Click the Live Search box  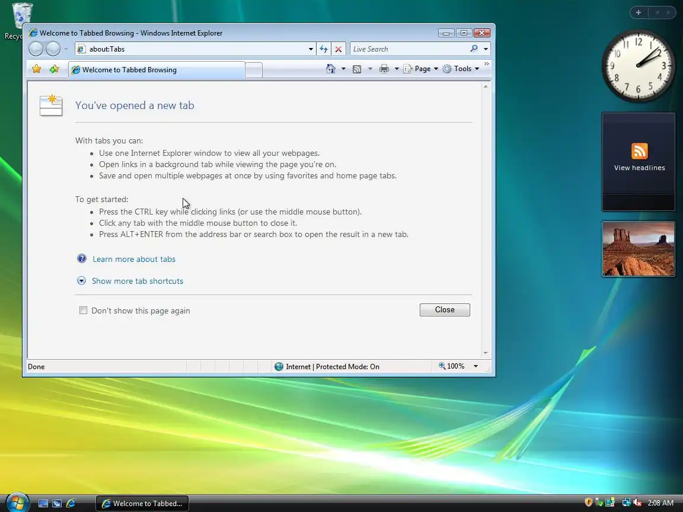410,49
